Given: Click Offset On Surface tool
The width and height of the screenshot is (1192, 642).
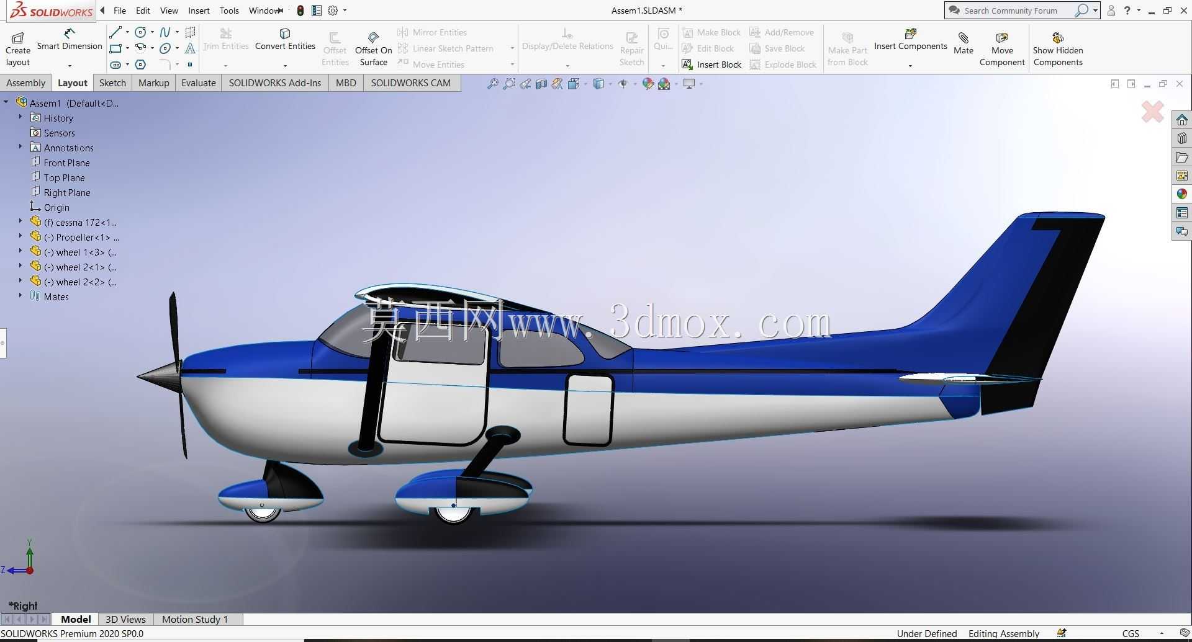Looking at the screenshot, I should point(373,49).
